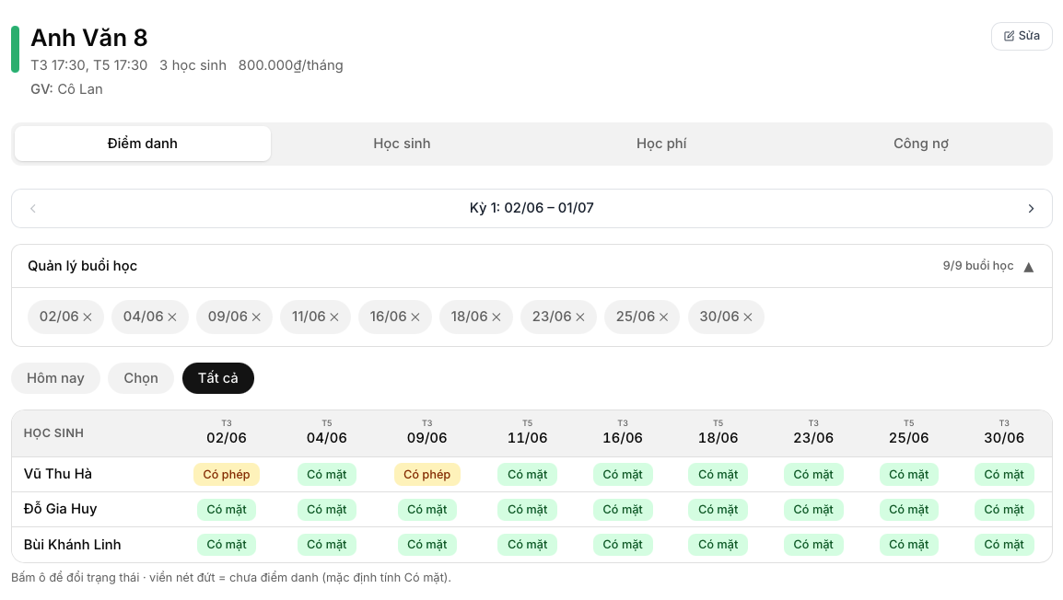Toggle Vũ Thu Hà's 16/06 attendance
The width and height of the screenshot is (1063, 600).
[623, 475]
